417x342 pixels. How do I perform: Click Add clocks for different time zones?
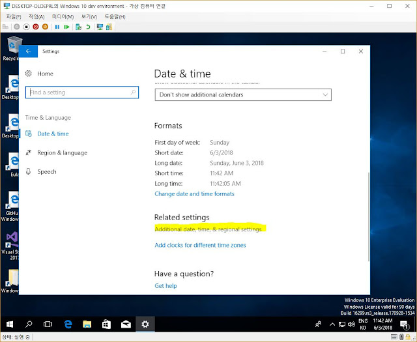200,245
